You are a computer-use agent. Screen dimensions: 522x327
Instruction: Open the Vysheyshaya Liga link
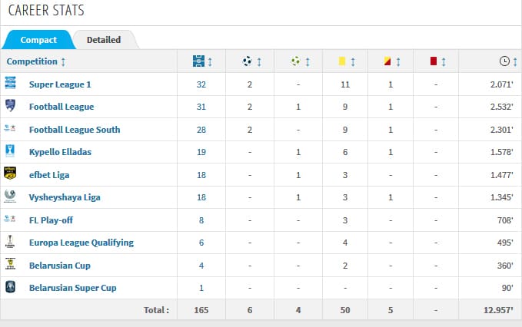click(65, 197)
